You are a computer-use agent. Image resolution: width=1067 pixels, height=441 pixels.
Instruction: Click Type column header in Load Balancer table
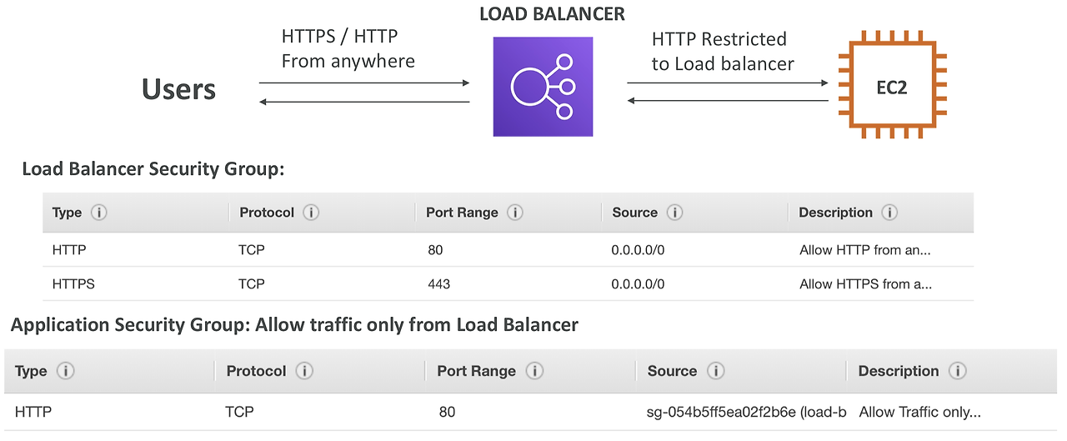67,213
